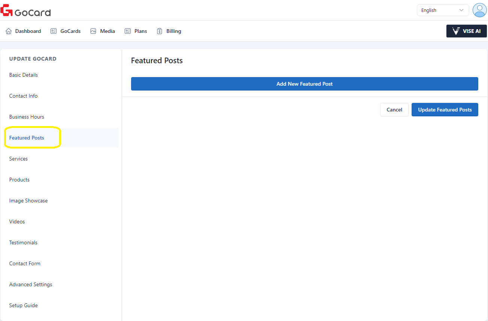Switch to the Services section
This screenshot has height=321, width=488.
click(x=18, y=159)
